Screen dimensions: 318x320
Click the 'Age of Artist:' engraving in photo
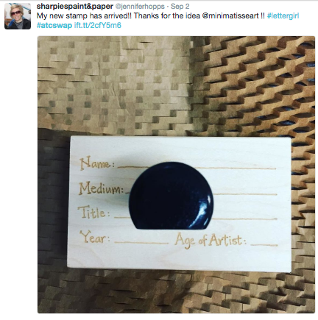pyautogui.click(x=211, y=240)
